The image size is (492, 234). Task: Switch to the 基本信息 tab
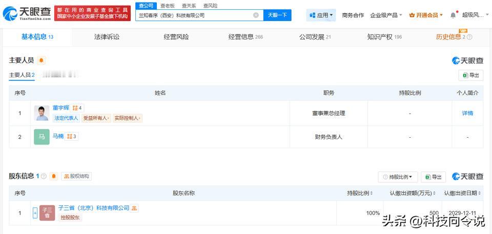(x=37, y=37)
